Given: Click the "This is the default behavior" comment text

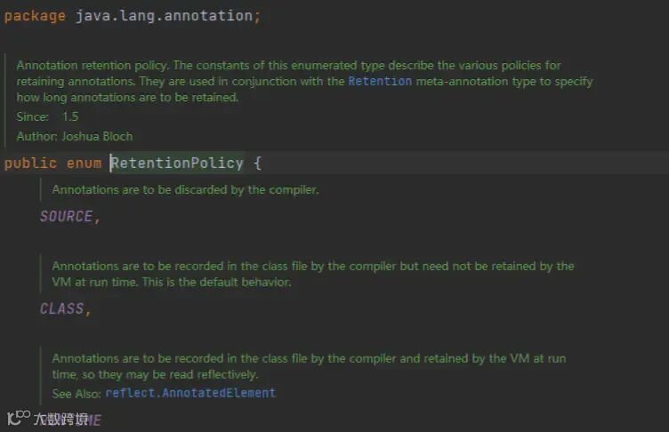Looking at the screenshot, I should click(216, 282).
